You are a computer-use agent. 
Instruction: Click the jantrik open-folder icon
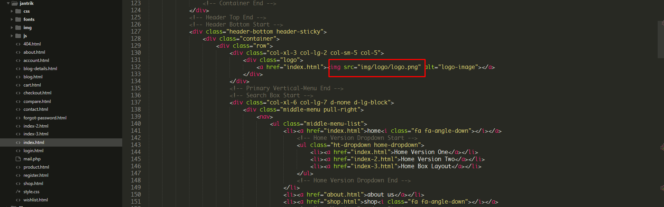15,3
